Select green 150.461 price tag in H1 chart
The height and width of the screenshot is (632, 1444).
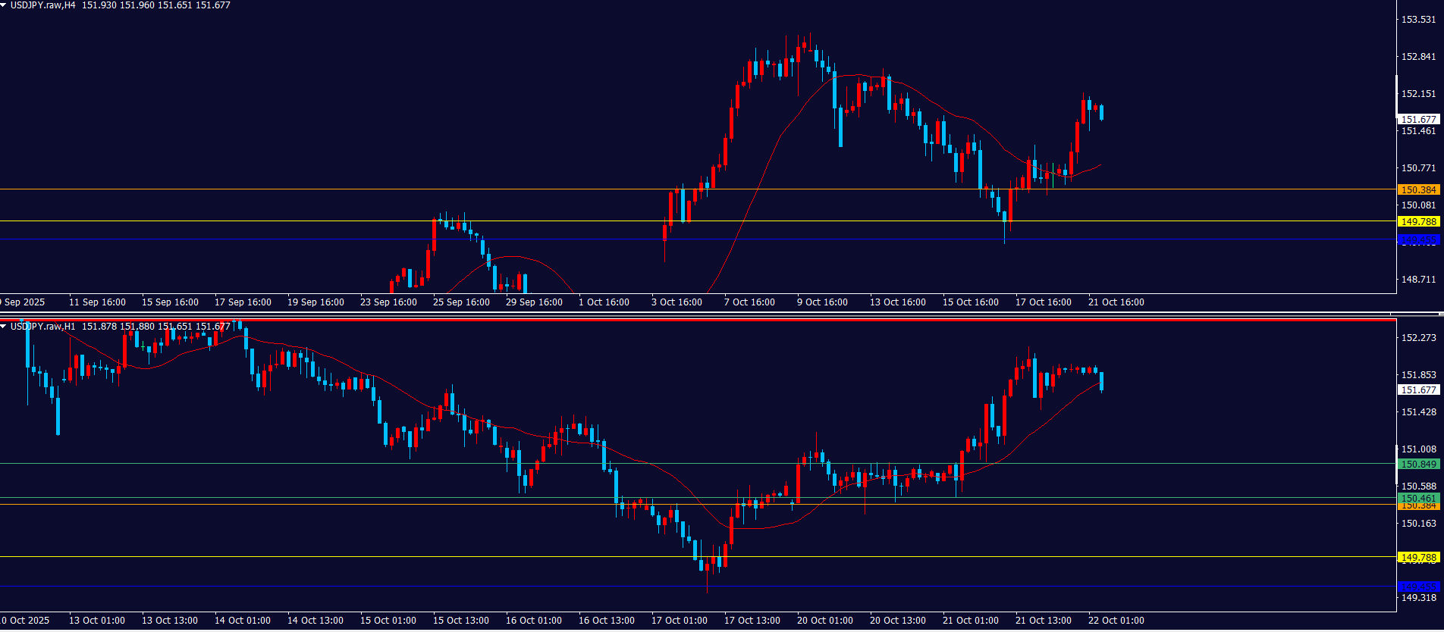tap(1418, 498)
